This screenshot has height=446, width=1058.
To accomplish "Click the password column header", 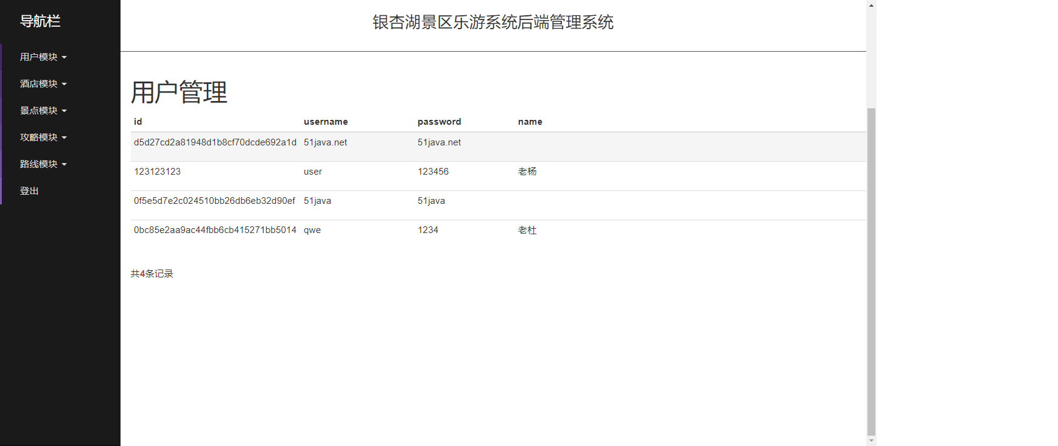I will click(439, 122).
